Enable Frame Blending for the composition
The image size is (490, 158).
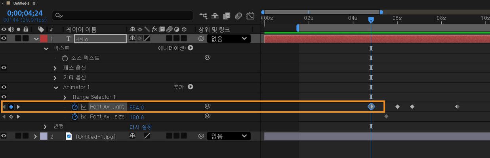[x=227, y=16]
